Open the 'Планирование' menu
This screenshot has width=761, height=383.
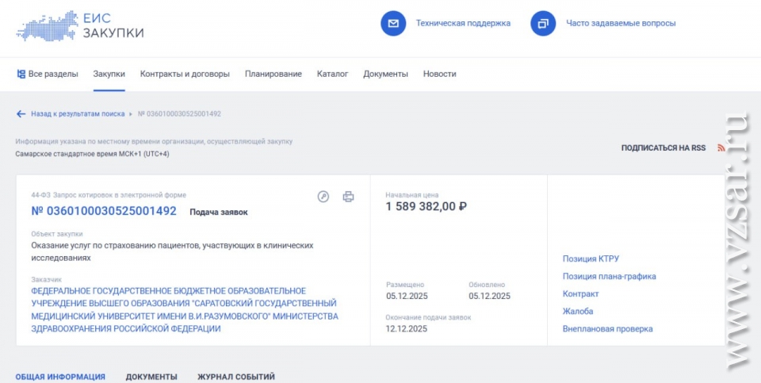click(x=273, y=74)
